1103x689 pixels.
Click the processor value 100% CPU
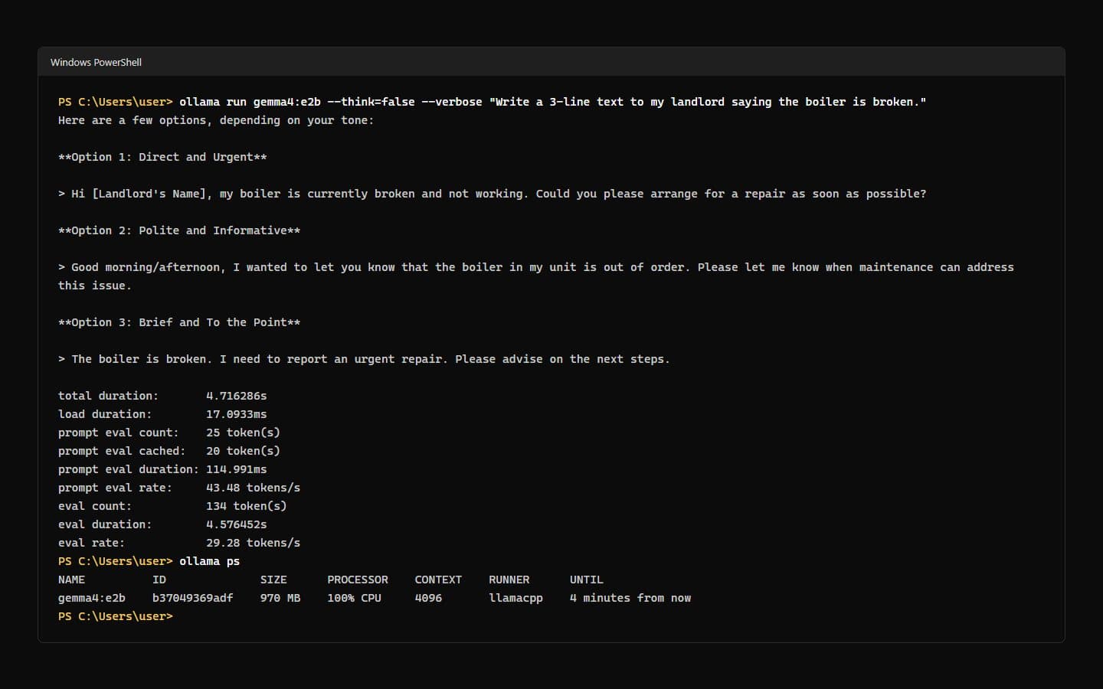point(354,598)
